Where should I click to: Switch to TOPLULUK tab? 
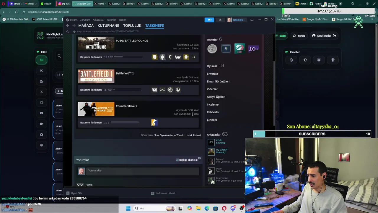click(132, 25)
